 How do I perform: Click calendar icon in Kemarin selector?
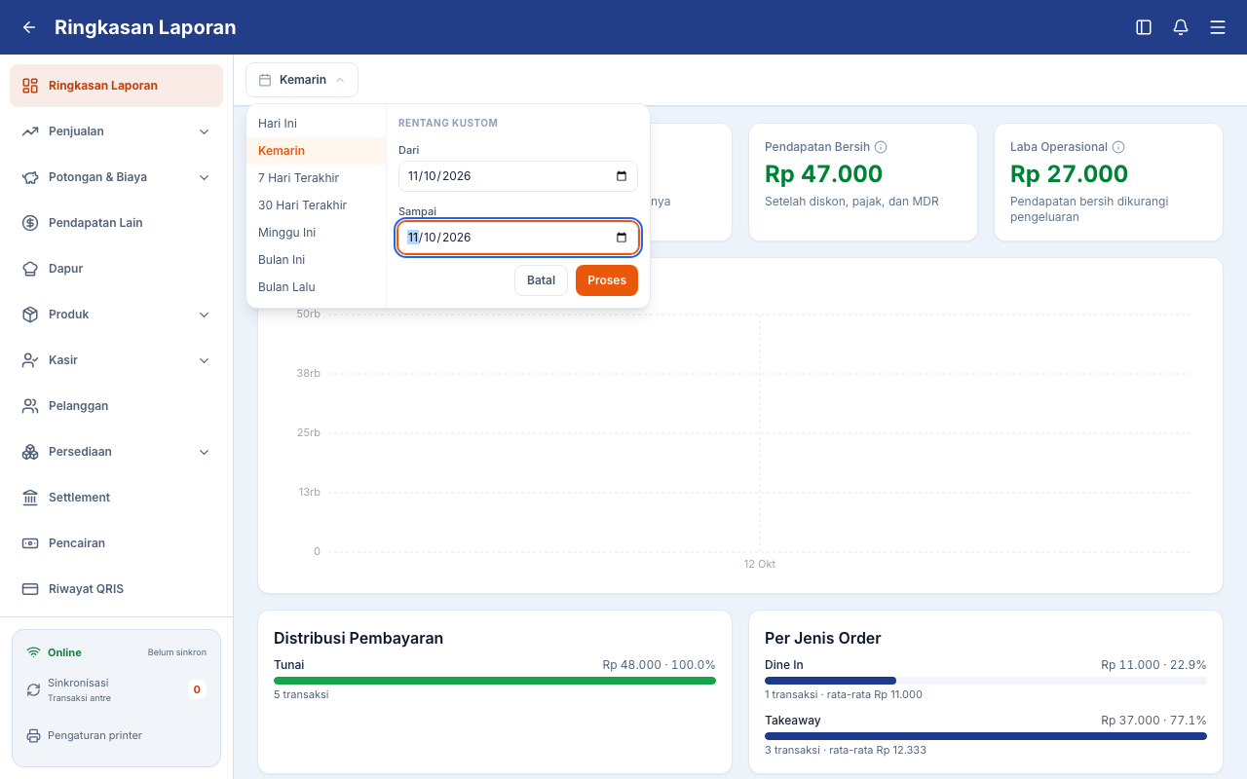265,80
